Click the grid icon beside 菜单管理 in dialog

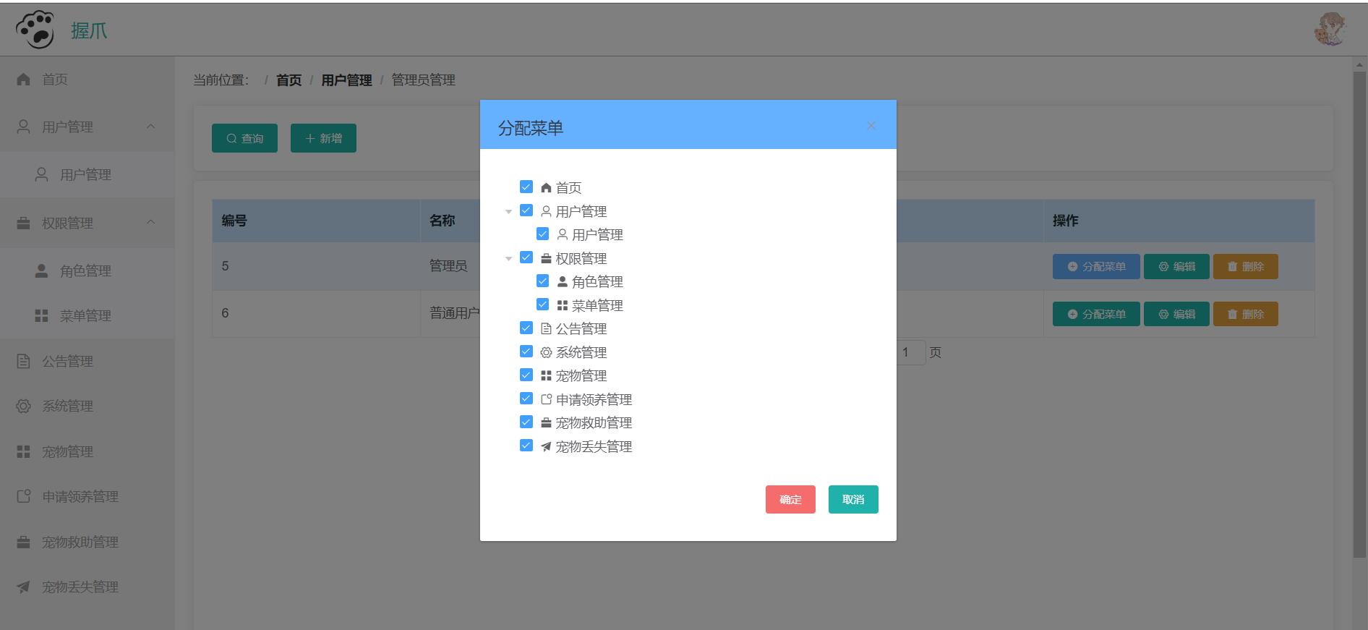(563, 305)
